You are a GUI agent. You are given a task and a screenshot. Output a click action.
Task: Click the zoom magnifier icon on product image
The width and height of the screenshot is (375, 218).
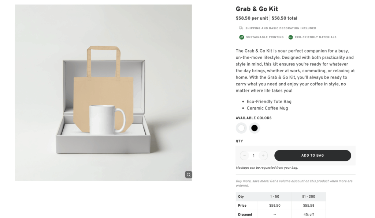[x=188, y=175]
